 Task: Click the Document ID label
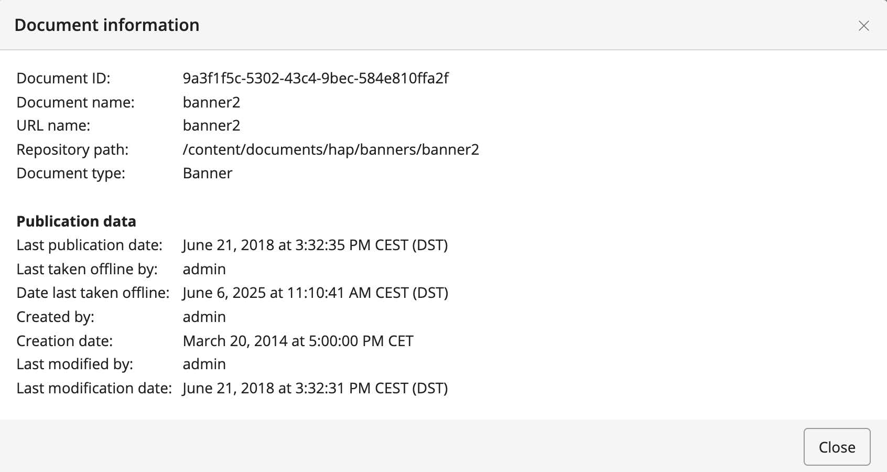pos(63,78)
